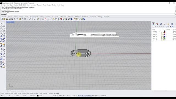Screen dimensions: 176x99
Task: Toggle the Mid osnap checkbox
Action: point(15,94)
